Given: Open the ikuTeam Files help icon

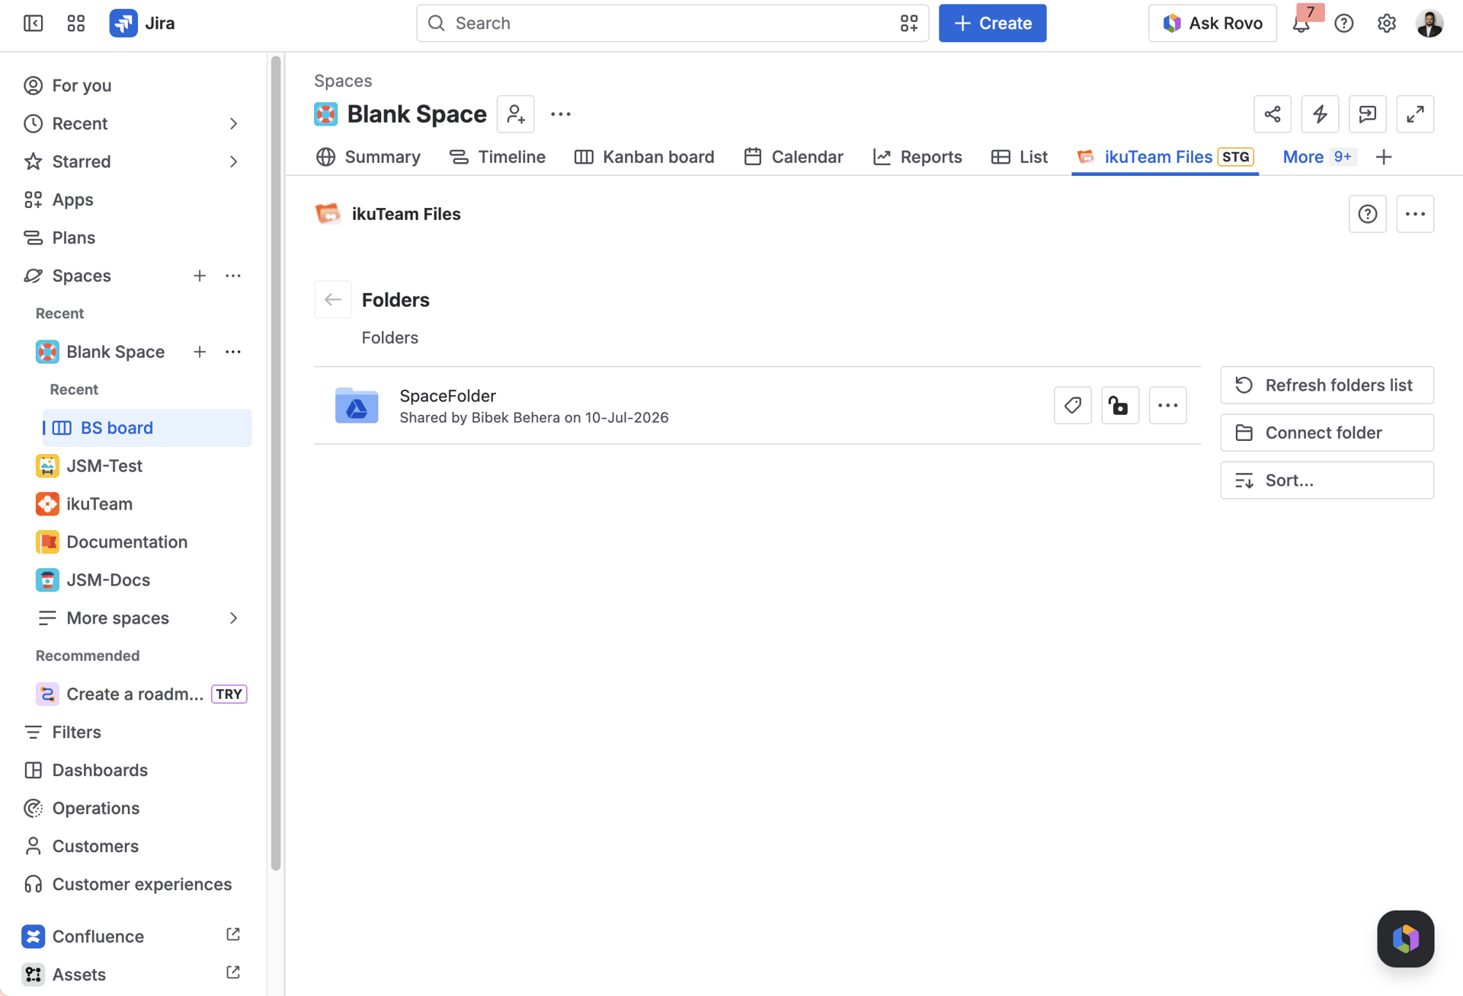Looking at the screenshot, I should [x=1367, y=214].
